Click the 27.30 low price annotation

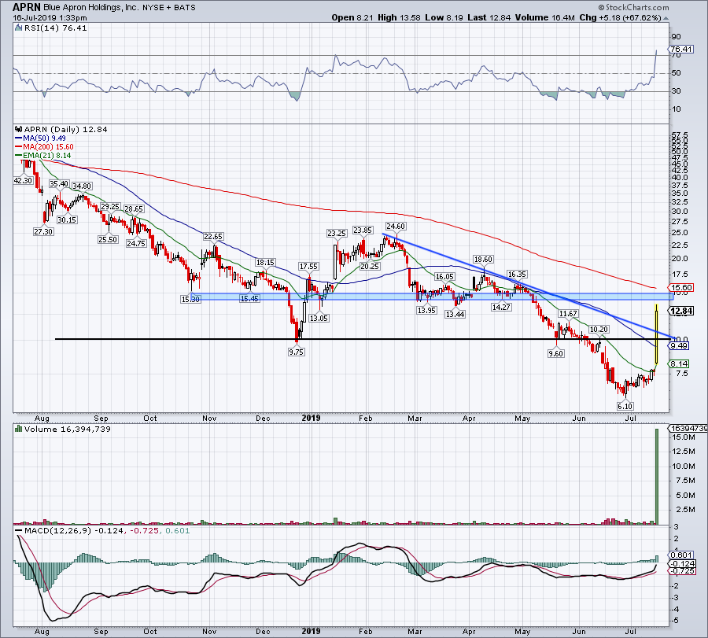(43, 231)
